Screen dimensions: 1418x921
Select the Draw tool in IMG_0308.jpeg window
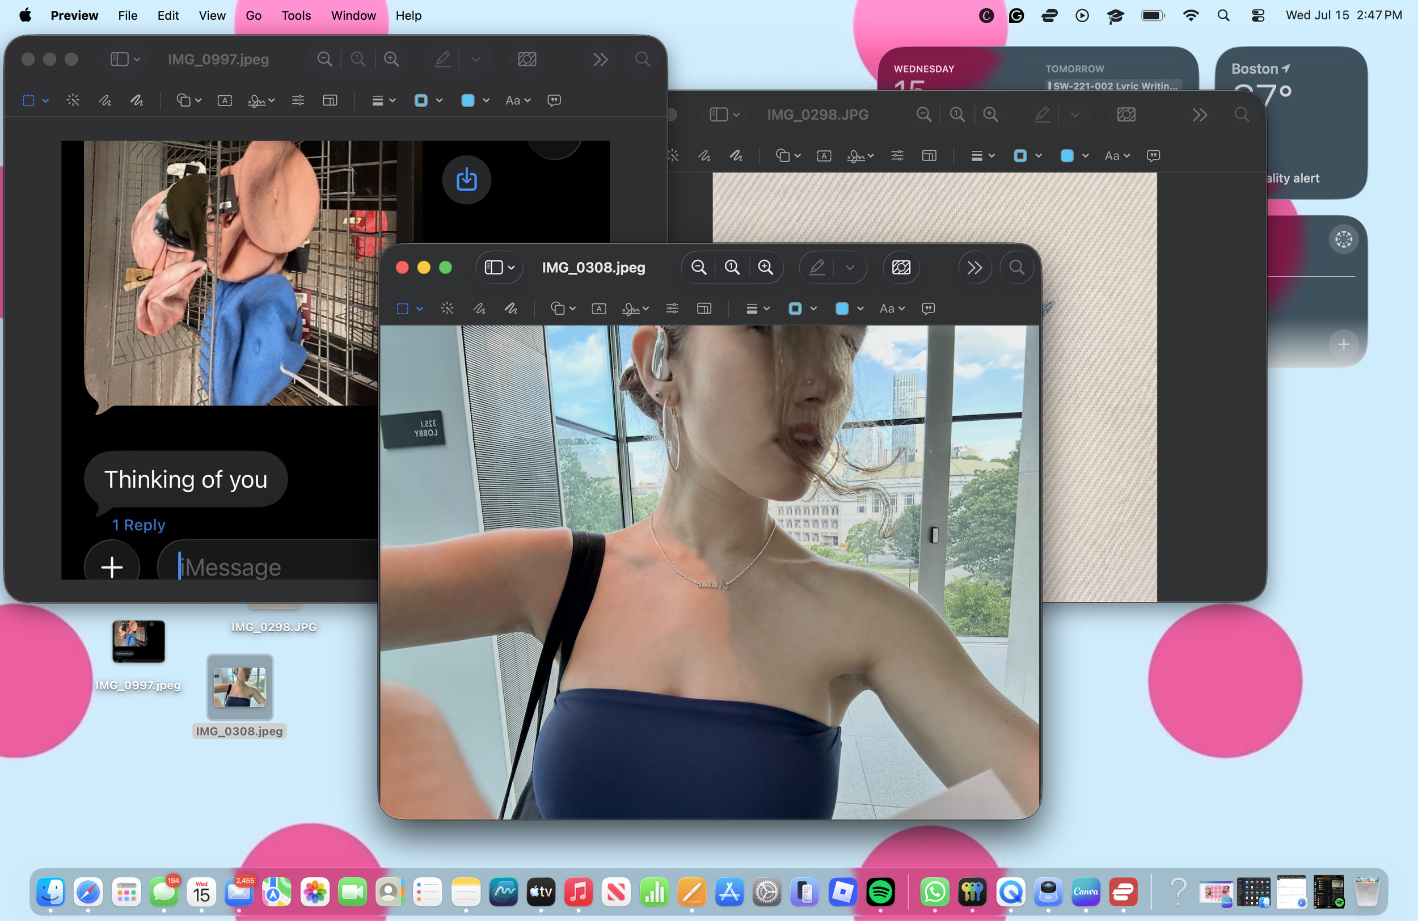click(x=511, y=309)
